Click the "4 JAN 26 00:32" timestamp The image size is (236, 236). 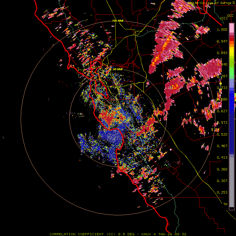170,234
